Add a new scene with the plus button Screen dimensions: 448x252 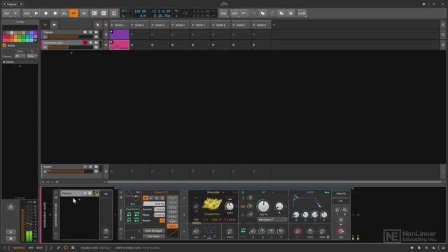point(274,25)
